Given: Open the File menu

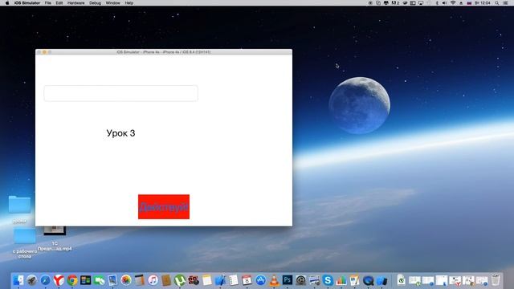Looking at the screenshot, I should click(48, 3).
